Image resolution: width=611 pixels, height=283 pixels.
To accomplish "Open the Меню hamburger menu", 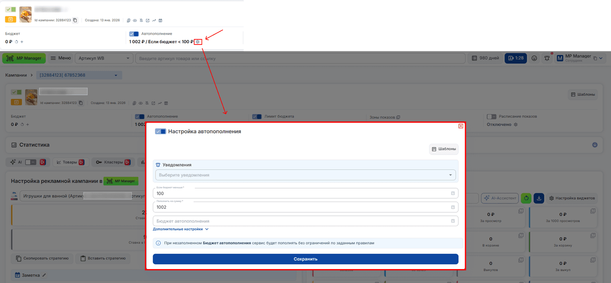I will tap(60, 58).
